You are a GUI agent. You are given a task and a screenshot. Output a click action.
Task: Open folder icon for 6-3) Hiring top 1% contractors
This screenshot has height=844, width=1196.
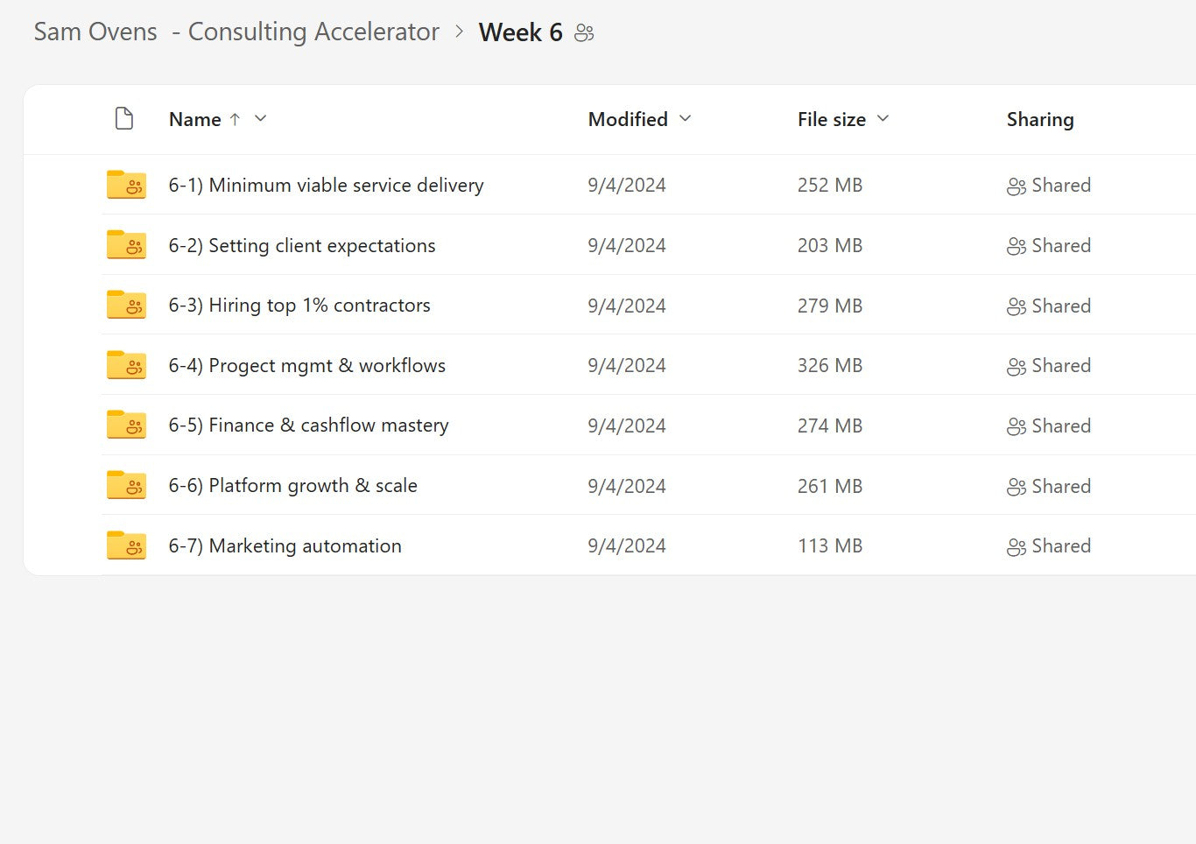coord(126,305)
